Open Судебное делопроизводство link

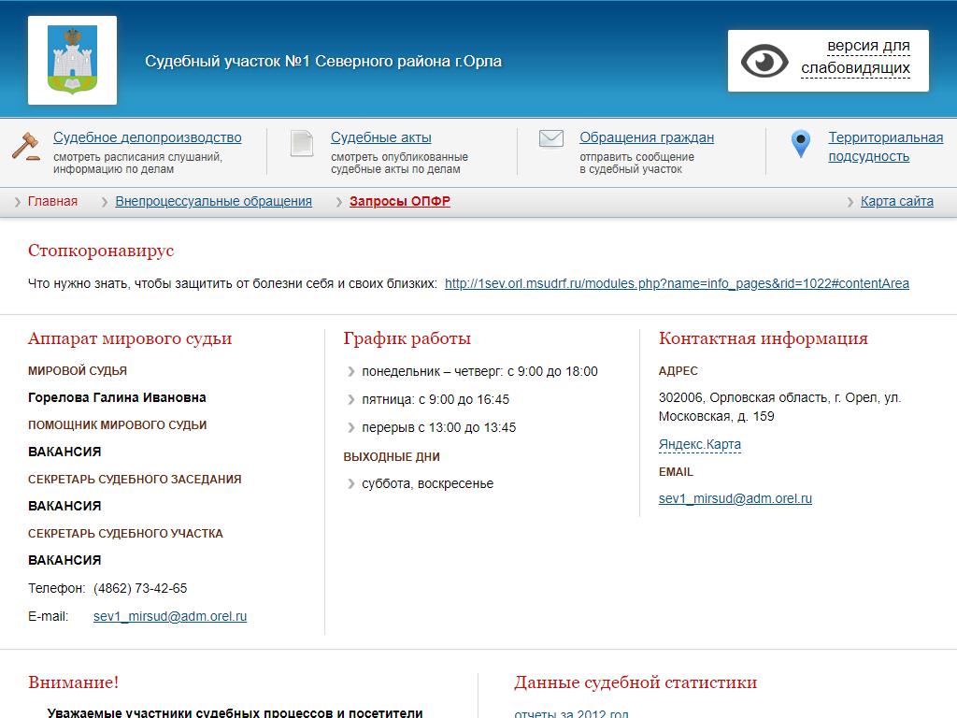147,137
